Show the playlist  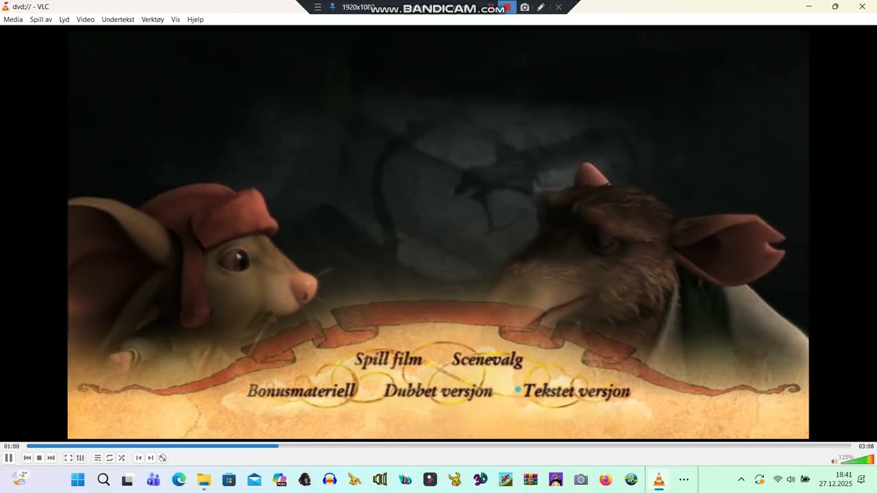98,458
